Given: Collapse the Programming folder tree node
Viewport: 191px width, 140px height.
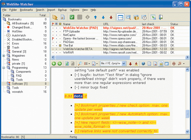Looking at the screenshot, I should 4,68.
